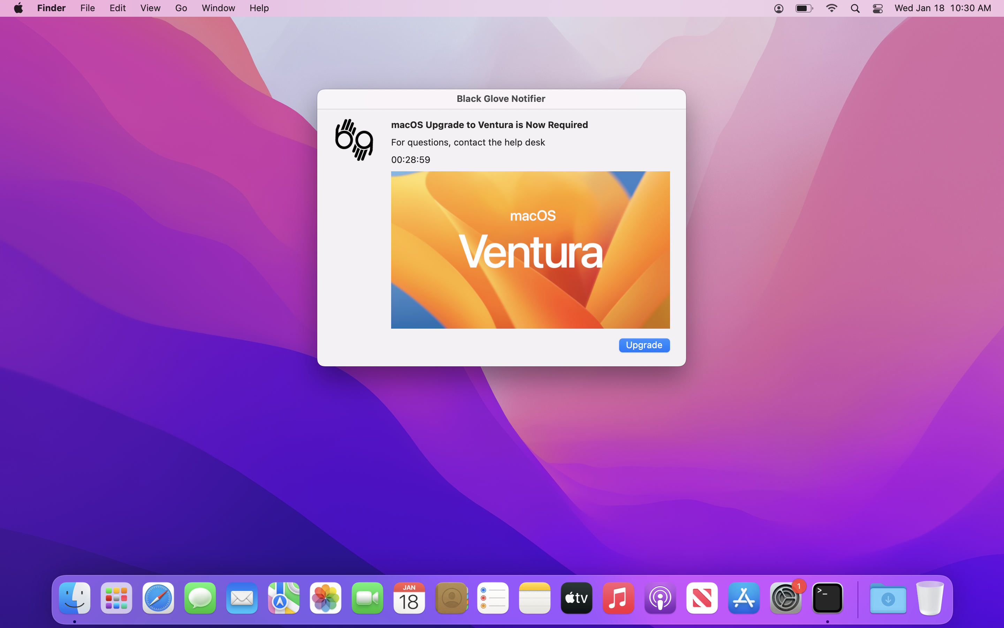1004x628 pixels.
Task: Launch the Photos app
Action: tap(325, 598)
